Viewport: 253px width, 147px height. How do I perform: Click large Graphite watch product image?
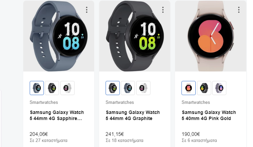coord(135,36)
